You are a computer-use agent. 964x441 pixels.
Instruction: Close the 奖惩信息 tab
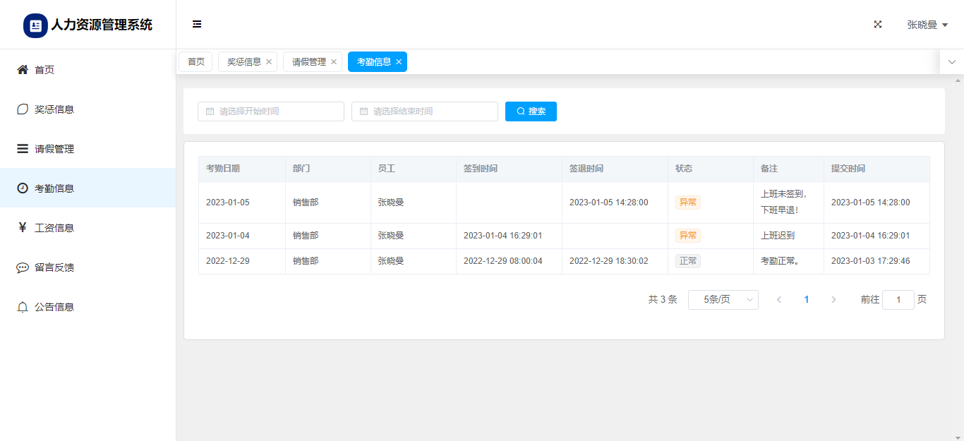point(269,62)
